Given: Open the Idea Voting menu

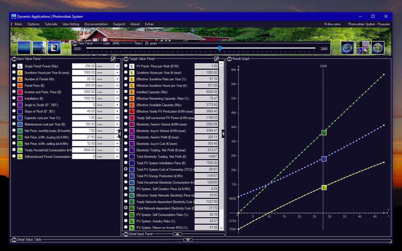Looking at the screenshot, I should coord(71,24).
